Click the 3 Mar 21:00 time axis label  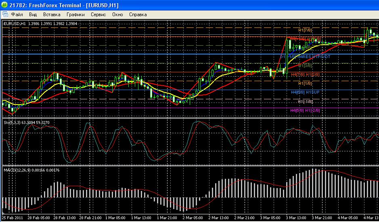point(322,218)
